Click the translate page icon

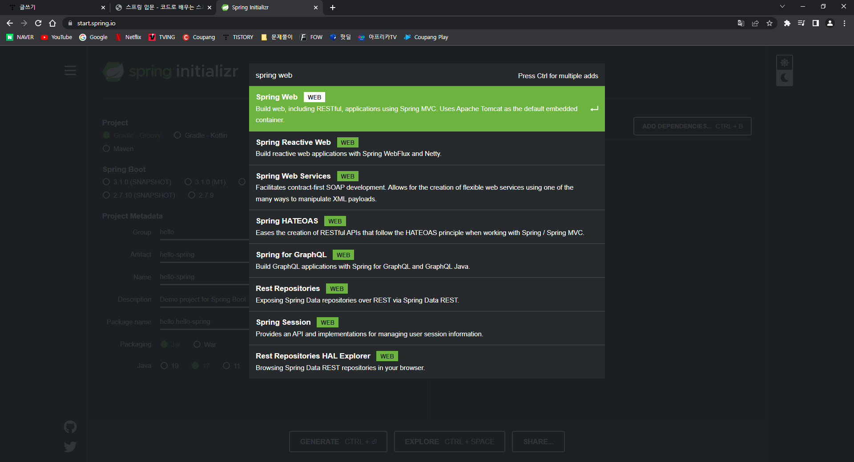pos(741,23)
